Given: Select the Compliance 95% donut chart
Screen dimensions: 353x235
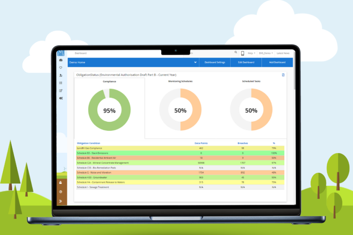Looking at the screenshot, I should (x=109, y=110).
